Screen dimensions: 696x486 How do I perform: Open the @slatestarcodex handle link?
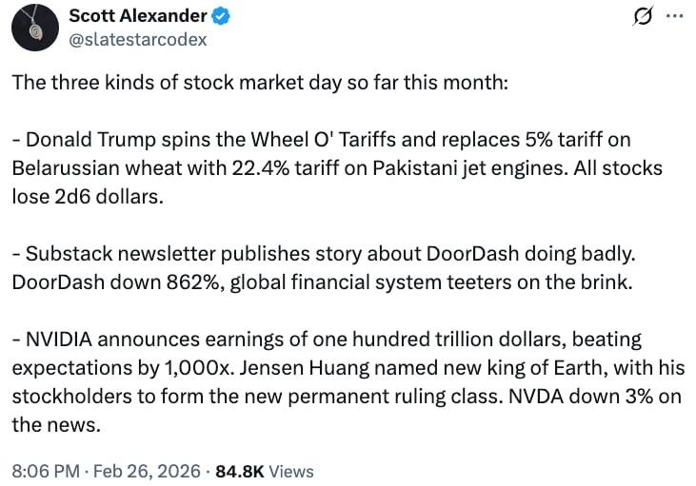(137, 39)
